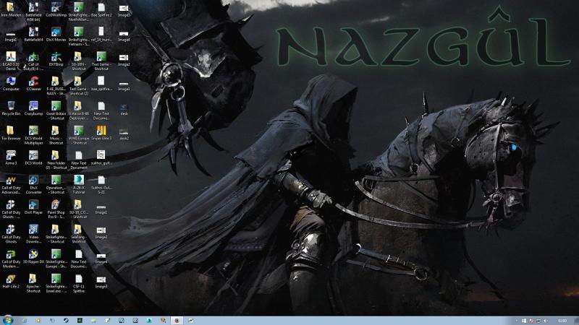This screenshot has height=325, width=579.
Task: Launch Call of Duty Advanced Warfare shortcut
Action: (11, 184)
